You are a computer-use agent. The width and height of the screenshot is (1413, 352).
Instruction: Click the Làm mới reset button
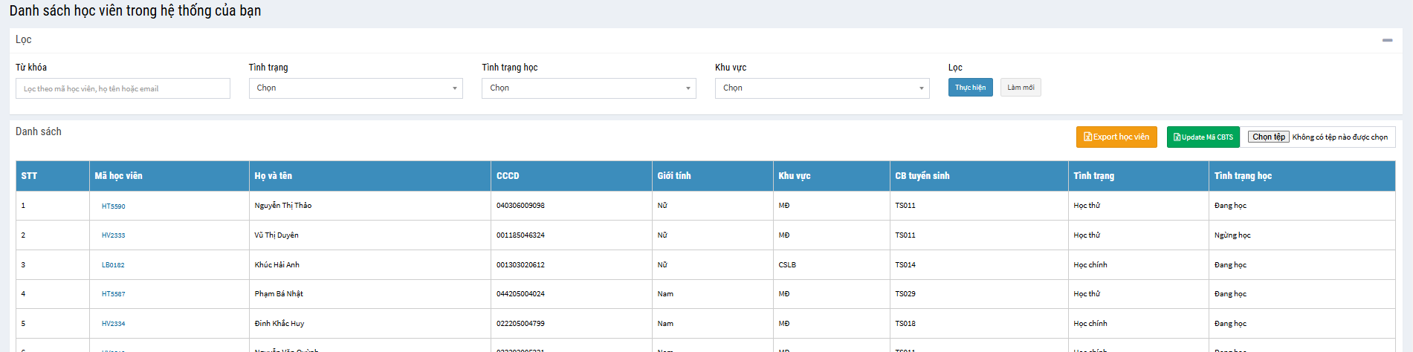click(1020, 88)
